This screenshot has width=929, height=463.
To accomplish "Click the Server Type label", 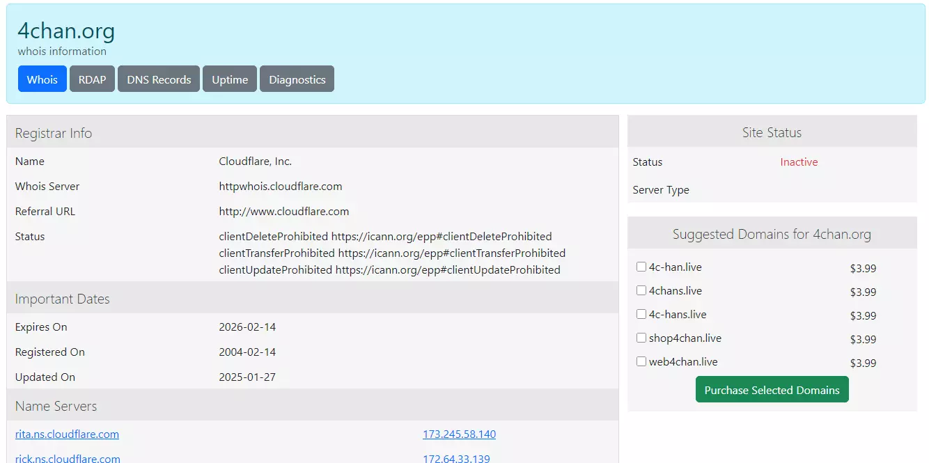I will tap(661, 190).
